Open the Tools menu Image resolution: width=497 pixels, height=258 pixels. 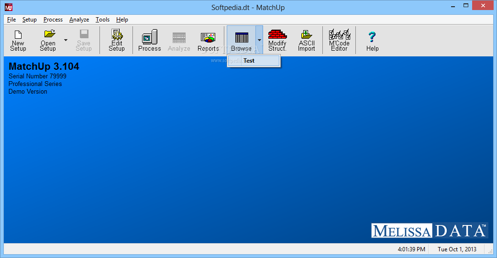(103, 20)
